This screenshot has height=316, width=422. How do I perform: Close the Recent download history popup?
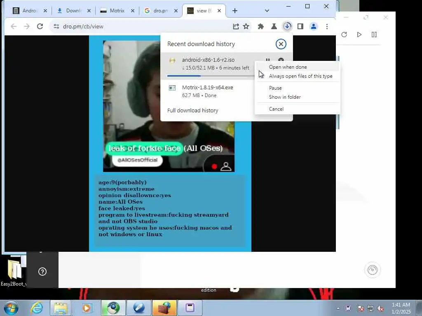(281, 44)
